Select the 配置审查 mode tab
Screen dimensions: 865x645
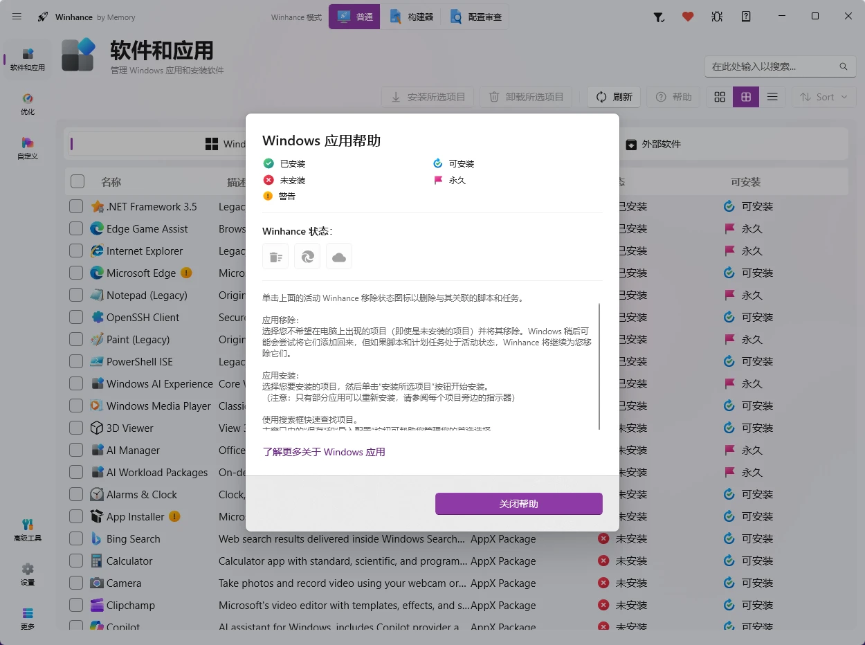pos(475,17)
